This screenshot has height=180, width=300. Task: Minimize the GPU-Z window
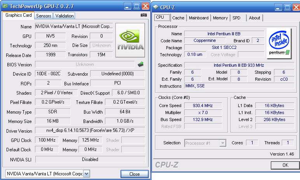tap(128, 6)
